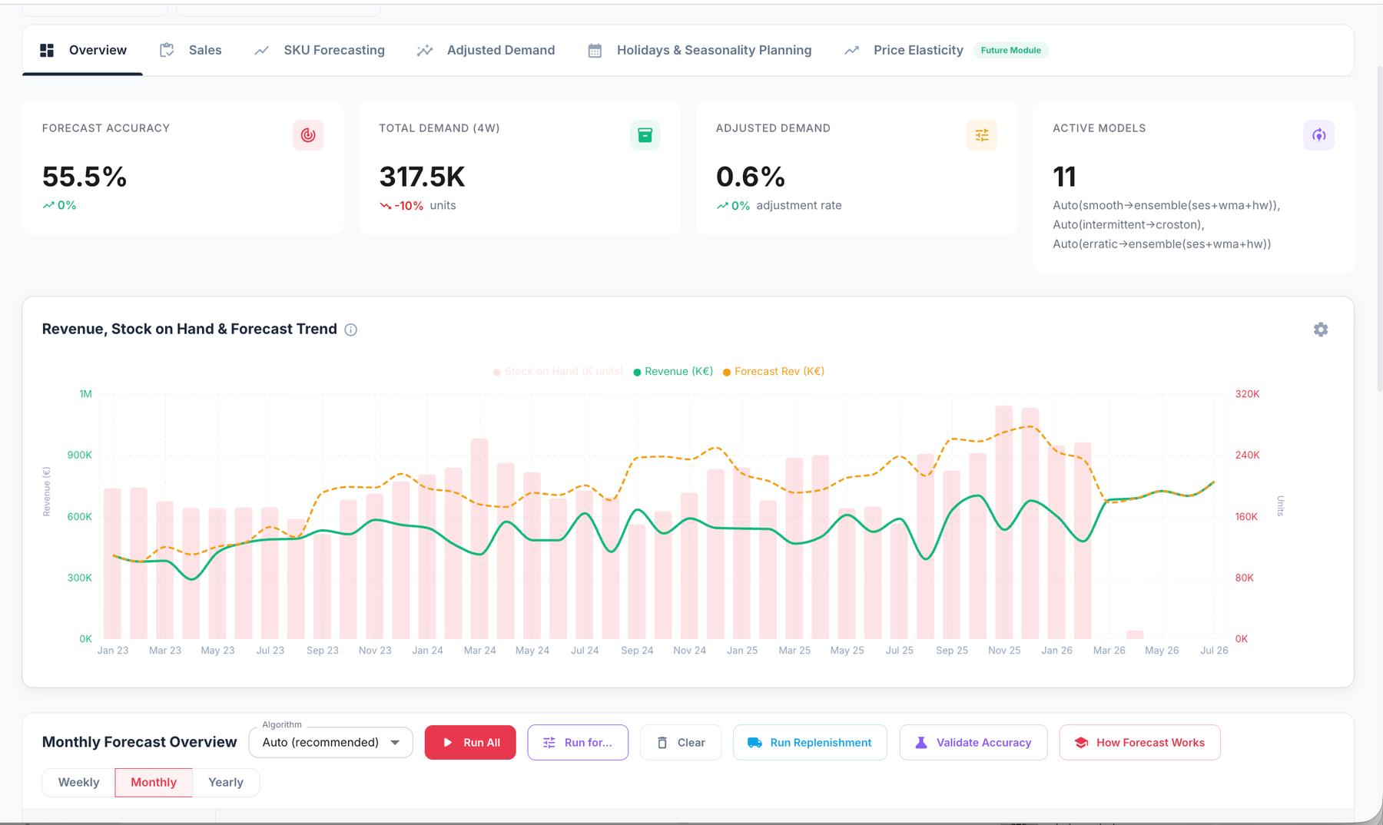
Task: Switch to the Sales tab
Action: [x=191, y=50]
